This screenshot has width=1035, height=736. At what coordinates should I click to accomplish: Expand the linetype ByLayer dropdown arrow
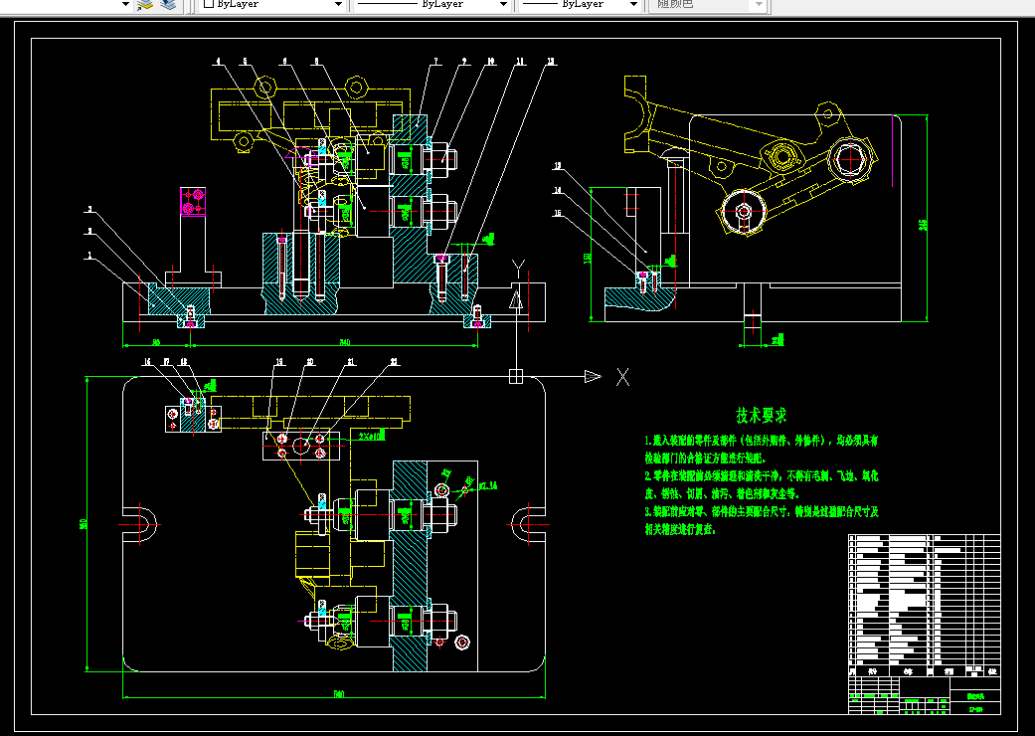tap(503, 4)
